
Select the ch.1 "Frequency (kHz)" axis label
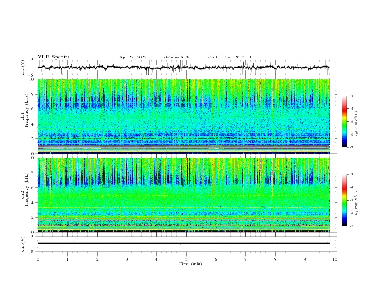coord(27,111)
